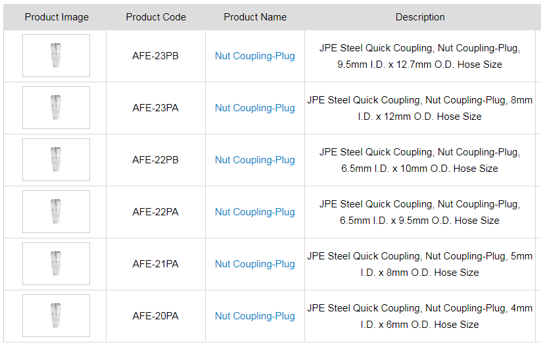
Task: Open Nut Coupling-Plug link beside AFE-22PA
Action: (254, 212)
